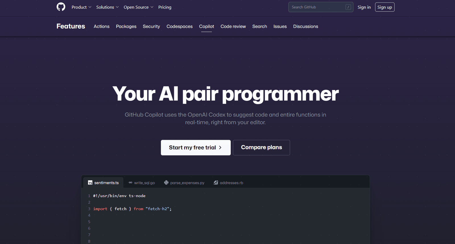Switch to the parse_expenses.py editor tab
455x244 pixels.
click(184, 183)
